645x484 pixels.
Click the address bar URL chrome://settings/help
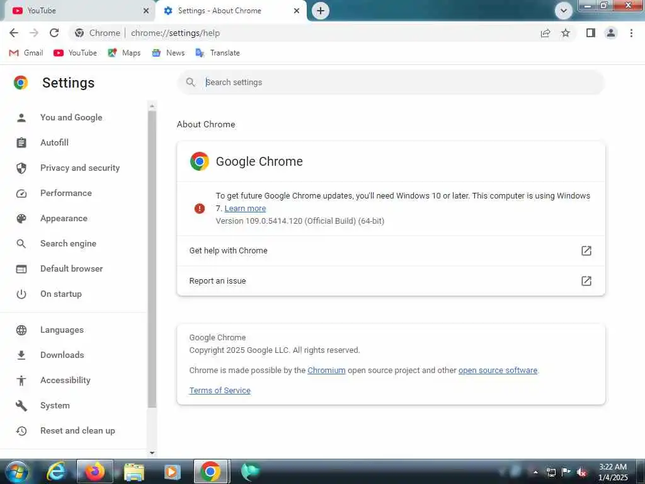click(x=175, y=33)
